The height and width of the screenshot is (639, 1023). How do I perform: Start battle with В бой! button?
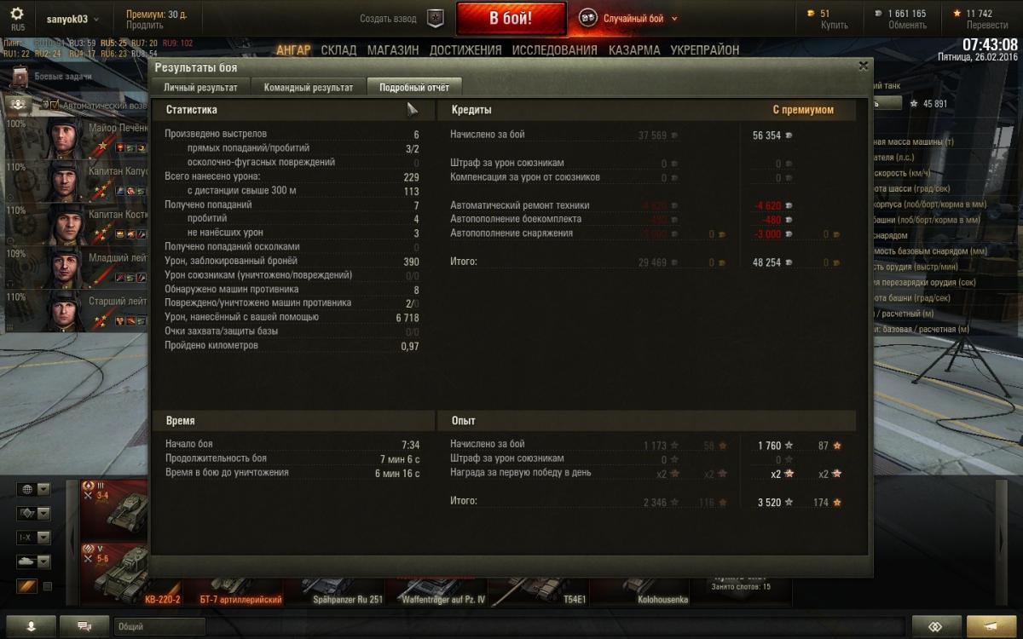511,19
